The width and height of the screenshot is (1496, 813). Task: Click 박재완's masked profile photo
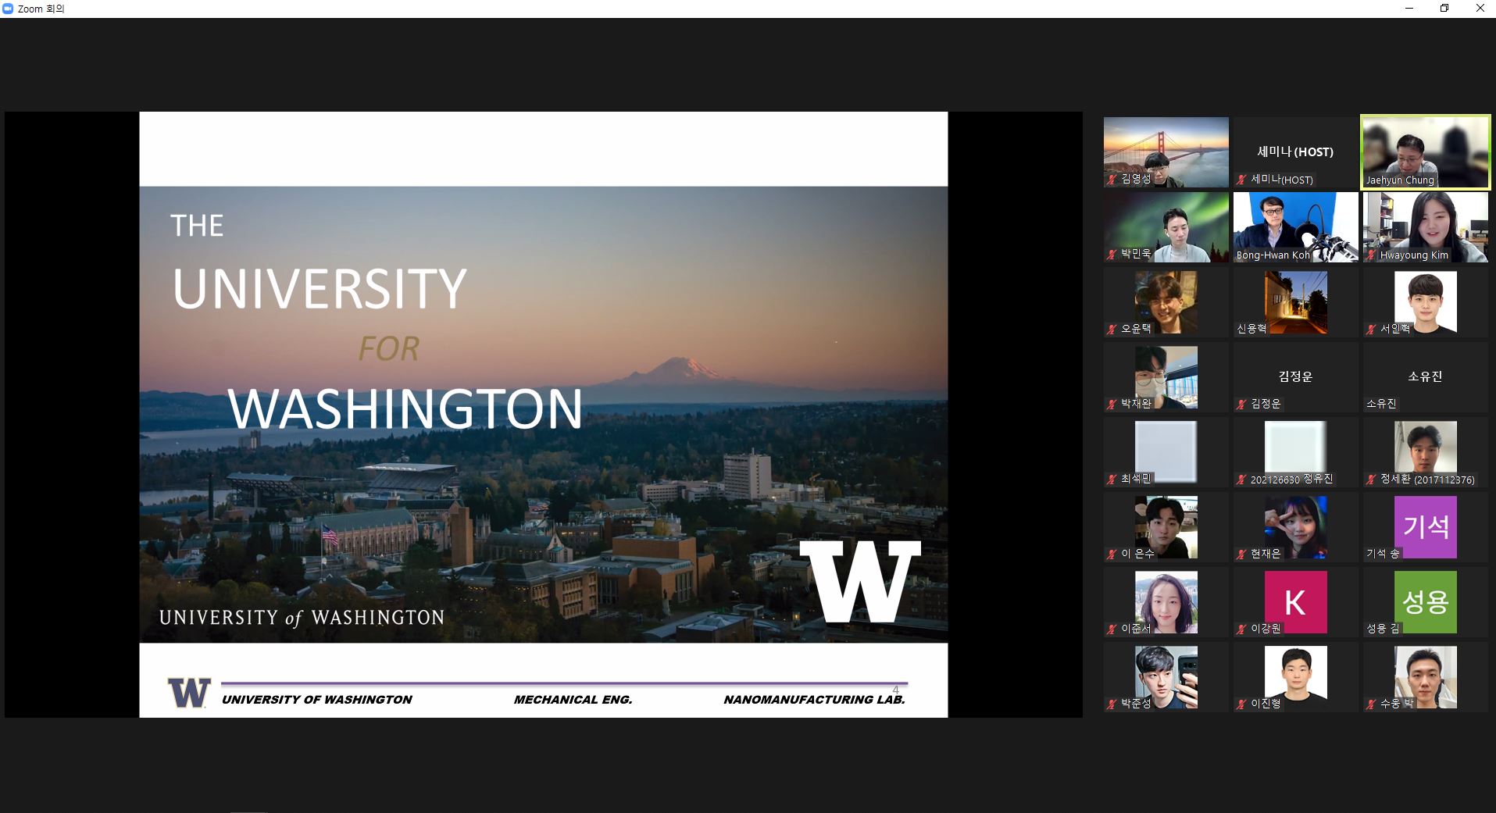tap(1166, 377)
